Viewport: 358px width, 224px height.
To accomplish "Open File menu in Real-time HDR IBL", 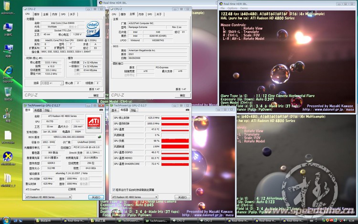I will (222, 9).
